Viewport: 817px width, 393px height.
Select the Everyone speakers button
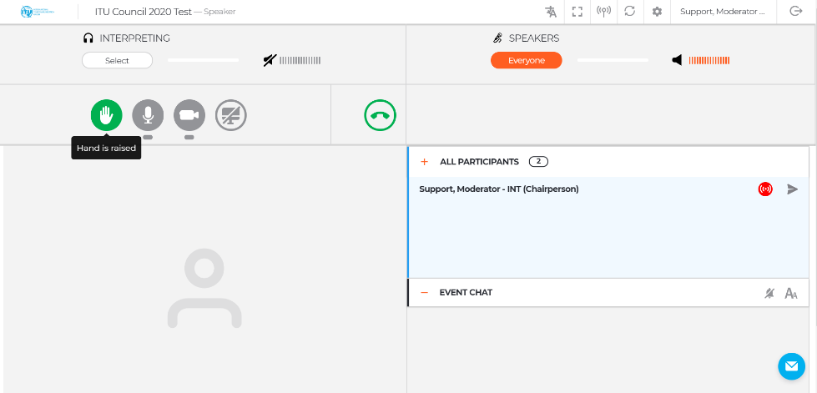point(527,60)
